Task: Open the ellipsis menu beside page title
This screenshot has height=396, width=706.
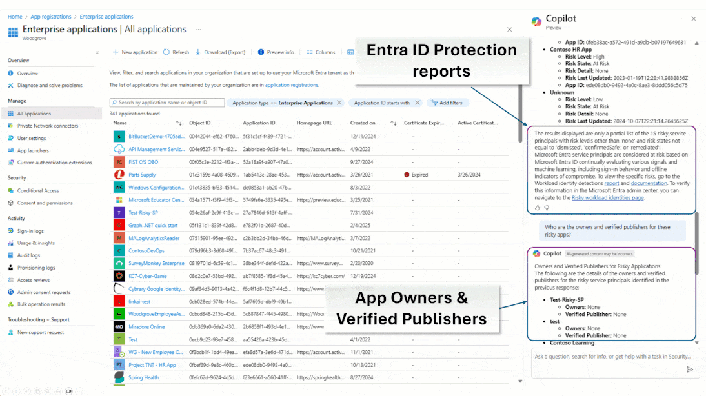Action: click(199, 29)
